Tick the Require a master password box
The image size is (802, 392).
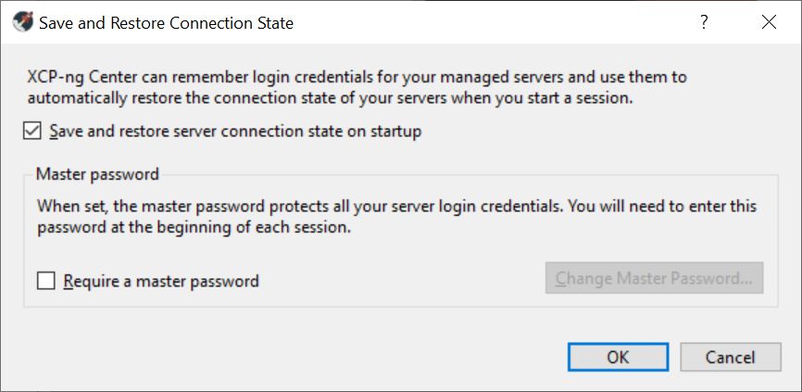(46, 280)
